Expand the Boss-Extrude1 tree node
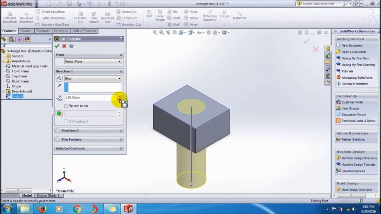 pos(3,91)
